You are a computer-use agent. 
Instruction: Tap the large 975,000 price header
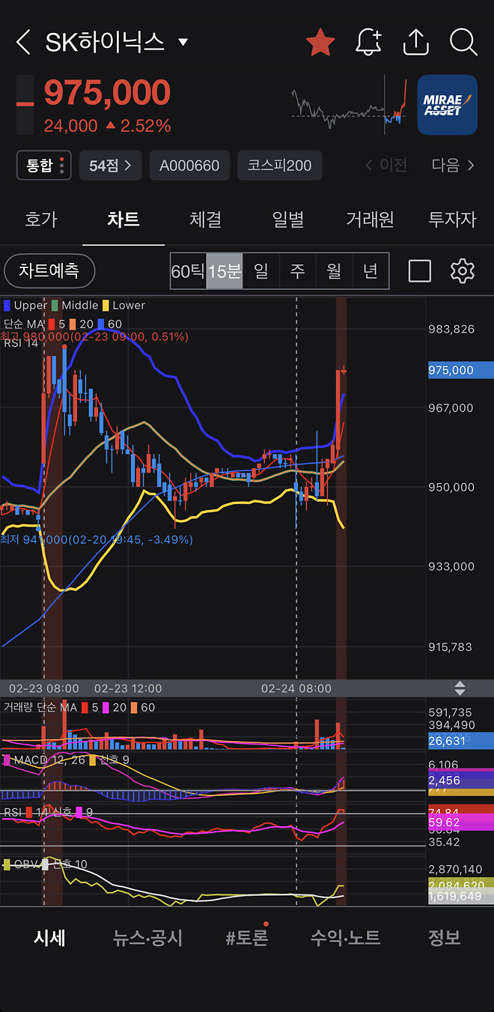coord(107,93)
